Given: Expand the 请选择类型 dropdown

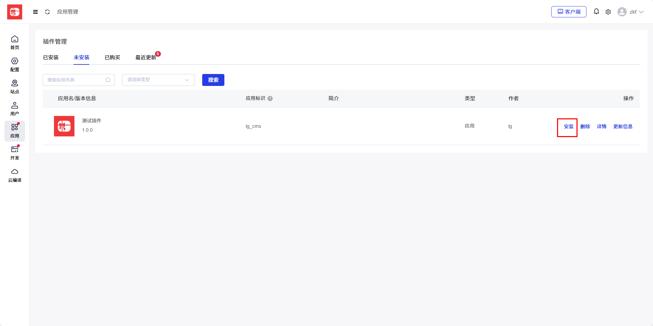Looking at the screenshot, I should [x=158, y=80].
